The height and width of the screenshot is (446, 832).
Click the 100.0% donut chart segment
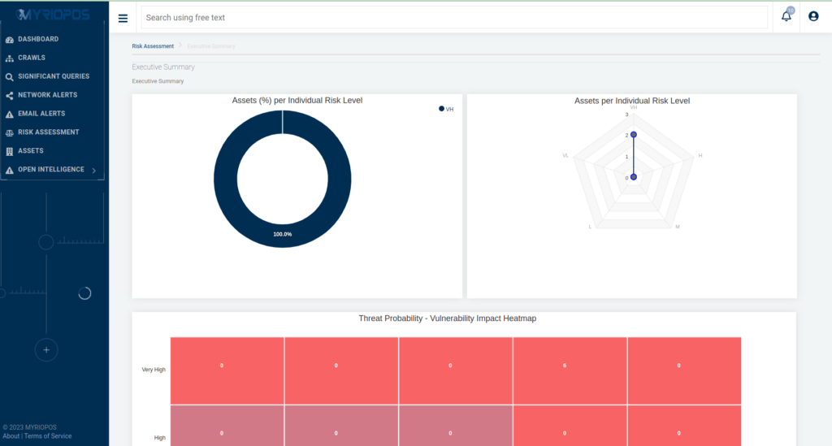point(282,235)
